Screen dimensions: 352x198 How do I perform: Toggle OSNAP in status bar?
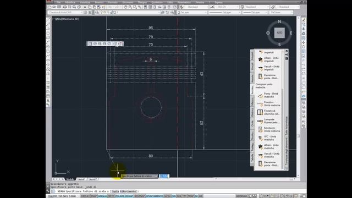129,196
